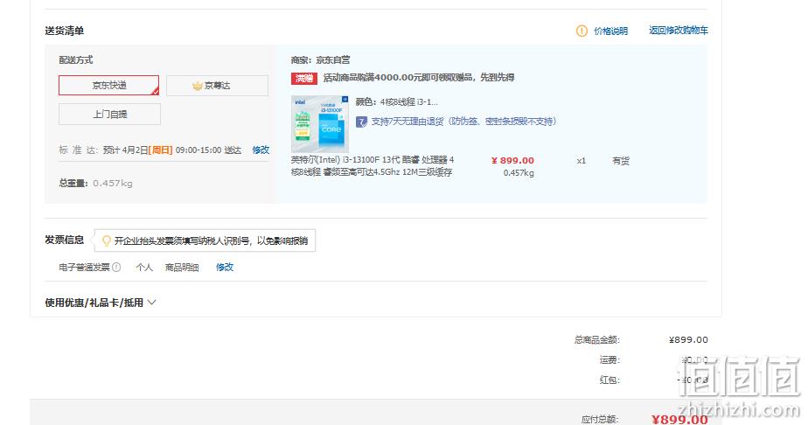Click 总重量 0.457kg value
The width and height of the screenshot is (808, 425).
(x=113, y=184)
